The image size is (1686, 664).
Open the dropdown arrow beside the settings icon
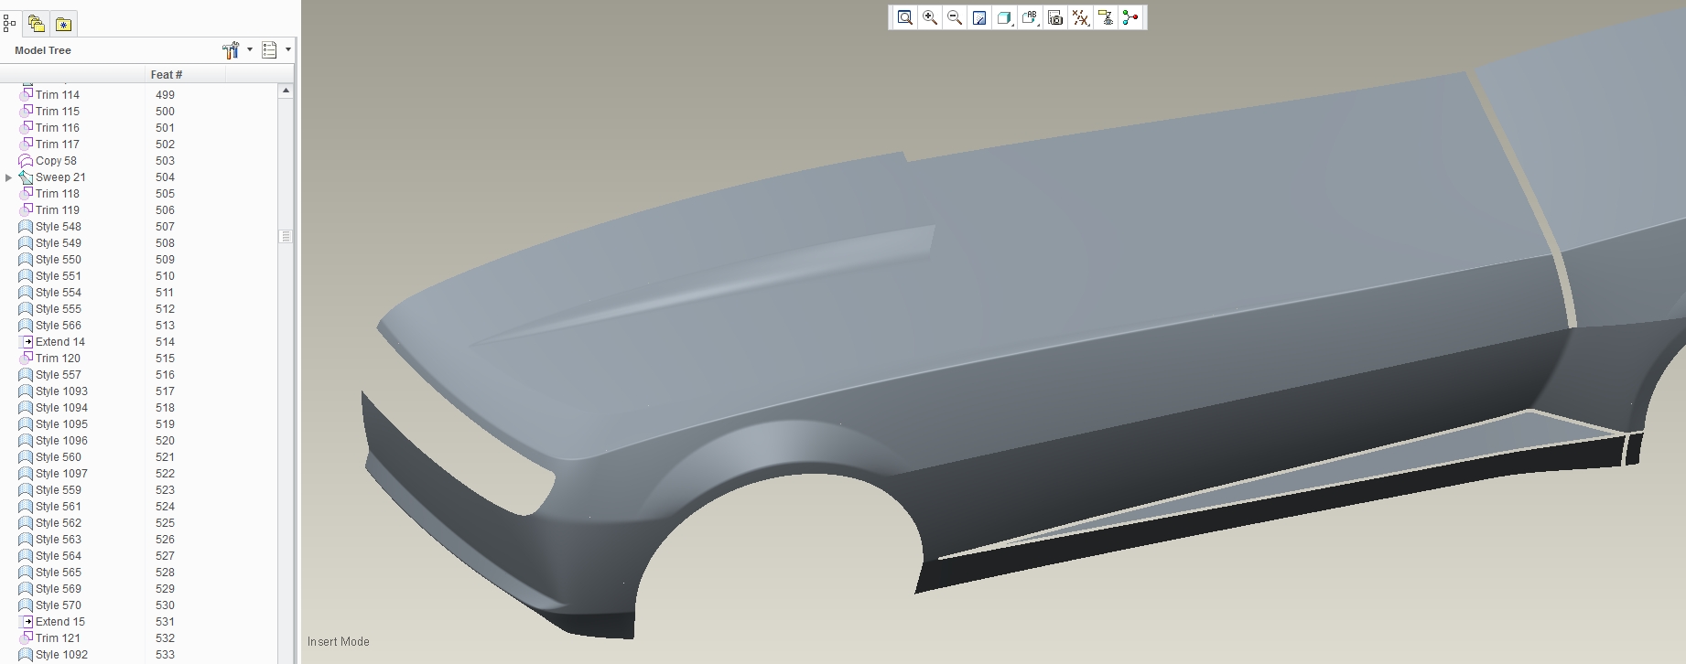250,50
